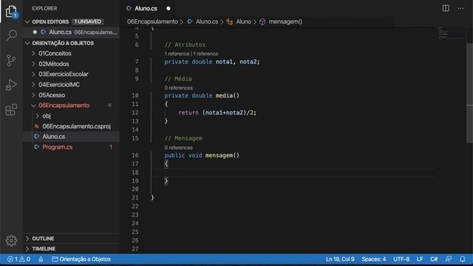Select Aluno.cs in the file tree
The height and width of the screenshot is (266, 473).
(71, 137)
